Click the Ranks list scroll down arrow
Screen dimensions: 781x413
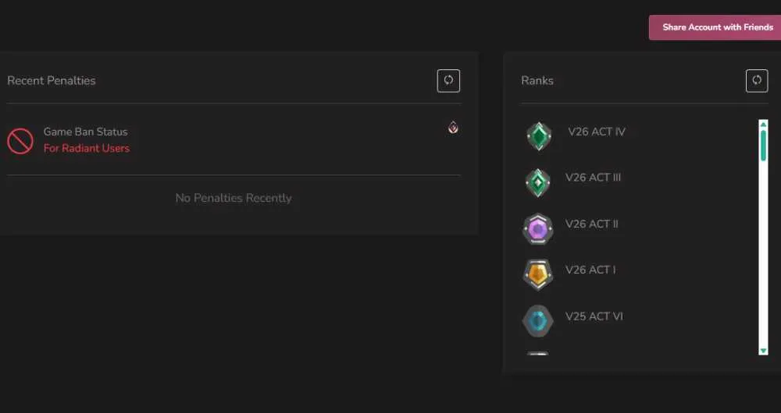(763, 351)
